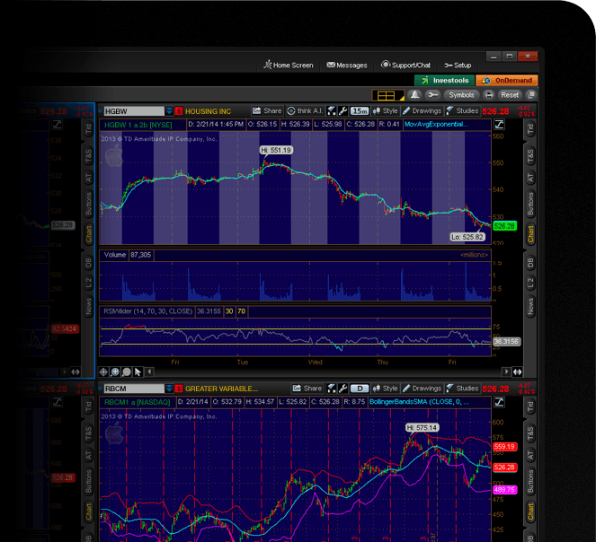Image resolution: width=596 pixels, height=542 pixels.
Task: Open Support/Chat
Action: click(x=405, y=65)
